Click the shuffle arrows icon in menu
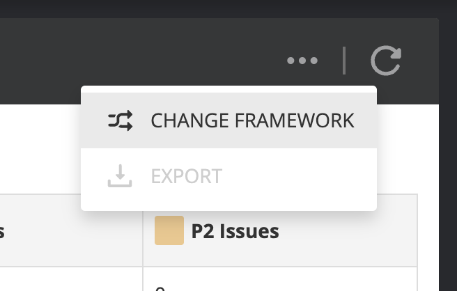Image resolution: width=457 pixels, height=291 pixels. [120, 120]
